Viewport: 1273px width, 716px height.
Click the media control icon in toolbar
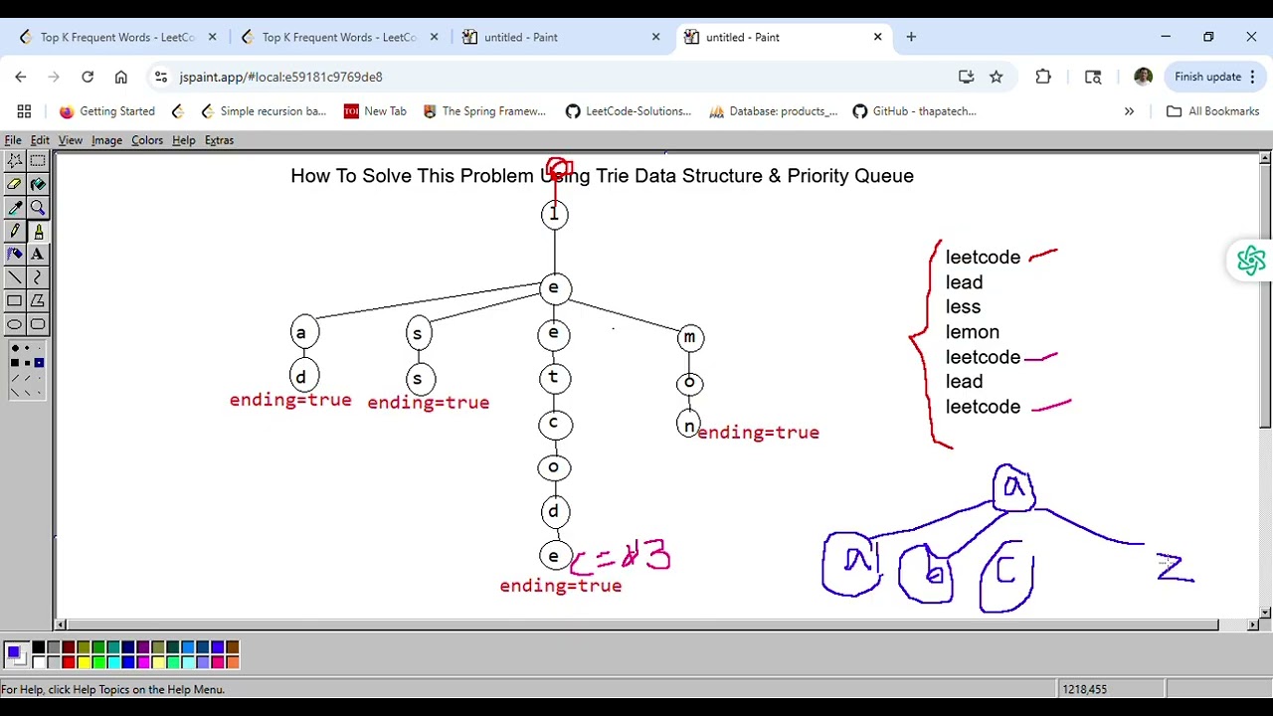(1093, 77)
